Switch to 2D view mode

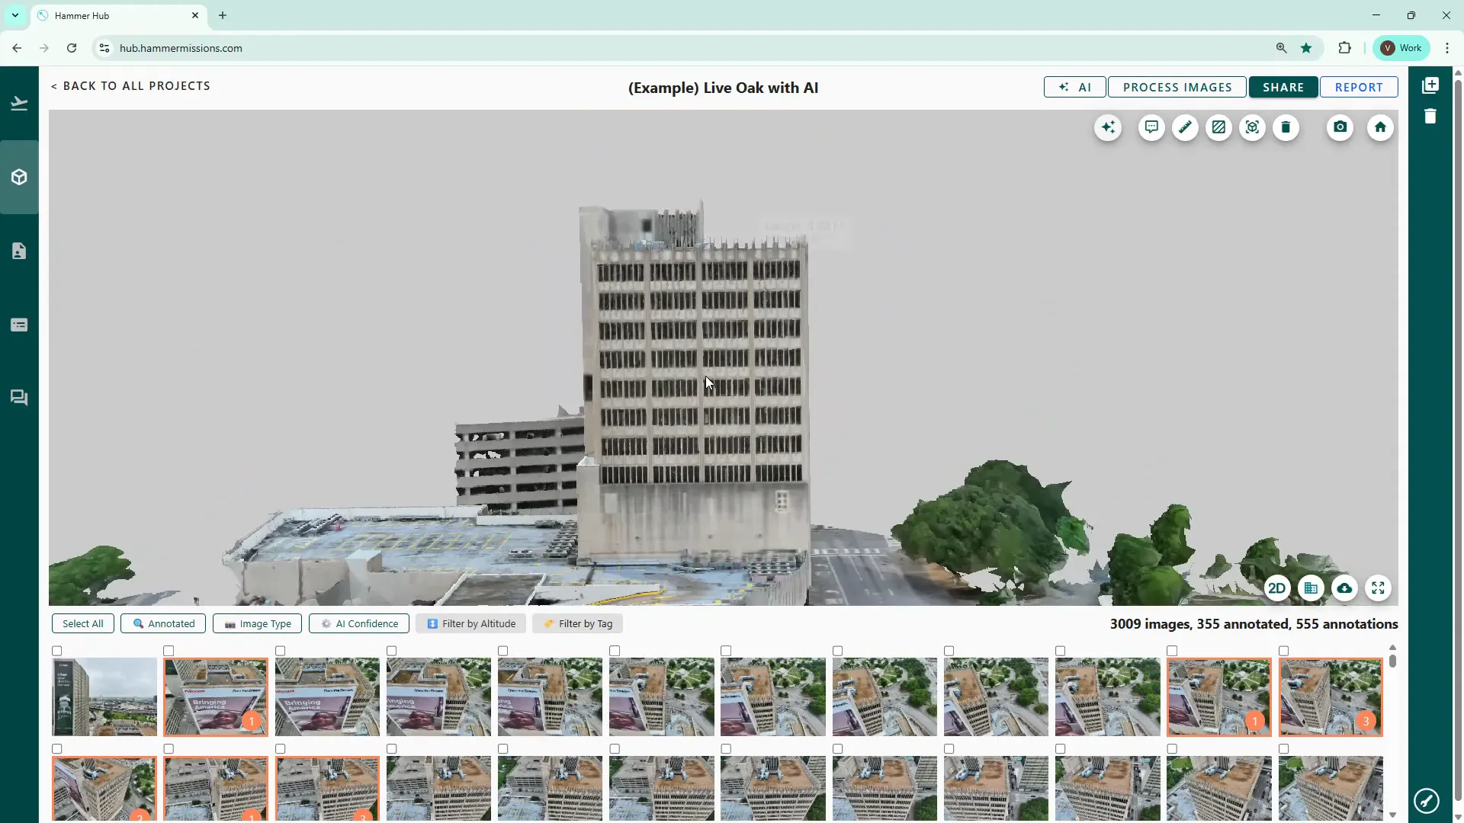click(1276, 588)
